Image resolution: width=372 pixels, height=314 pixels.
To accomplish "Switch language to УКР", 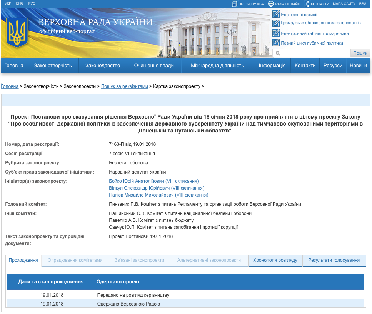I will point(8,3).
